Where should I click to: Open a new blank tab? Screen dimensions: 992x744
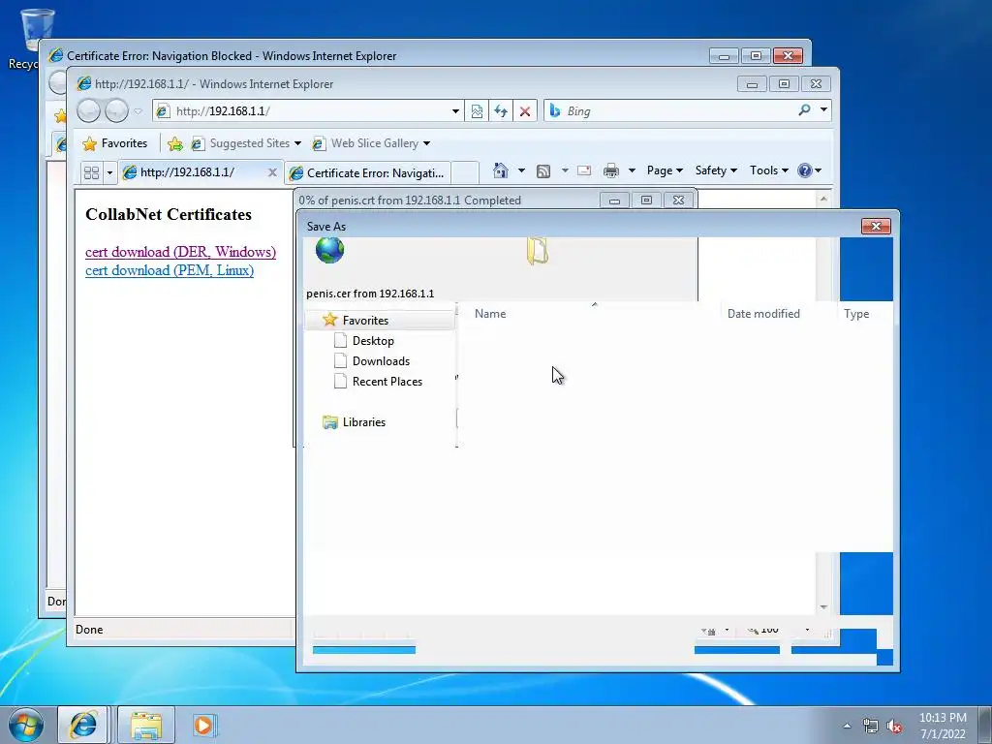[465, 172]
